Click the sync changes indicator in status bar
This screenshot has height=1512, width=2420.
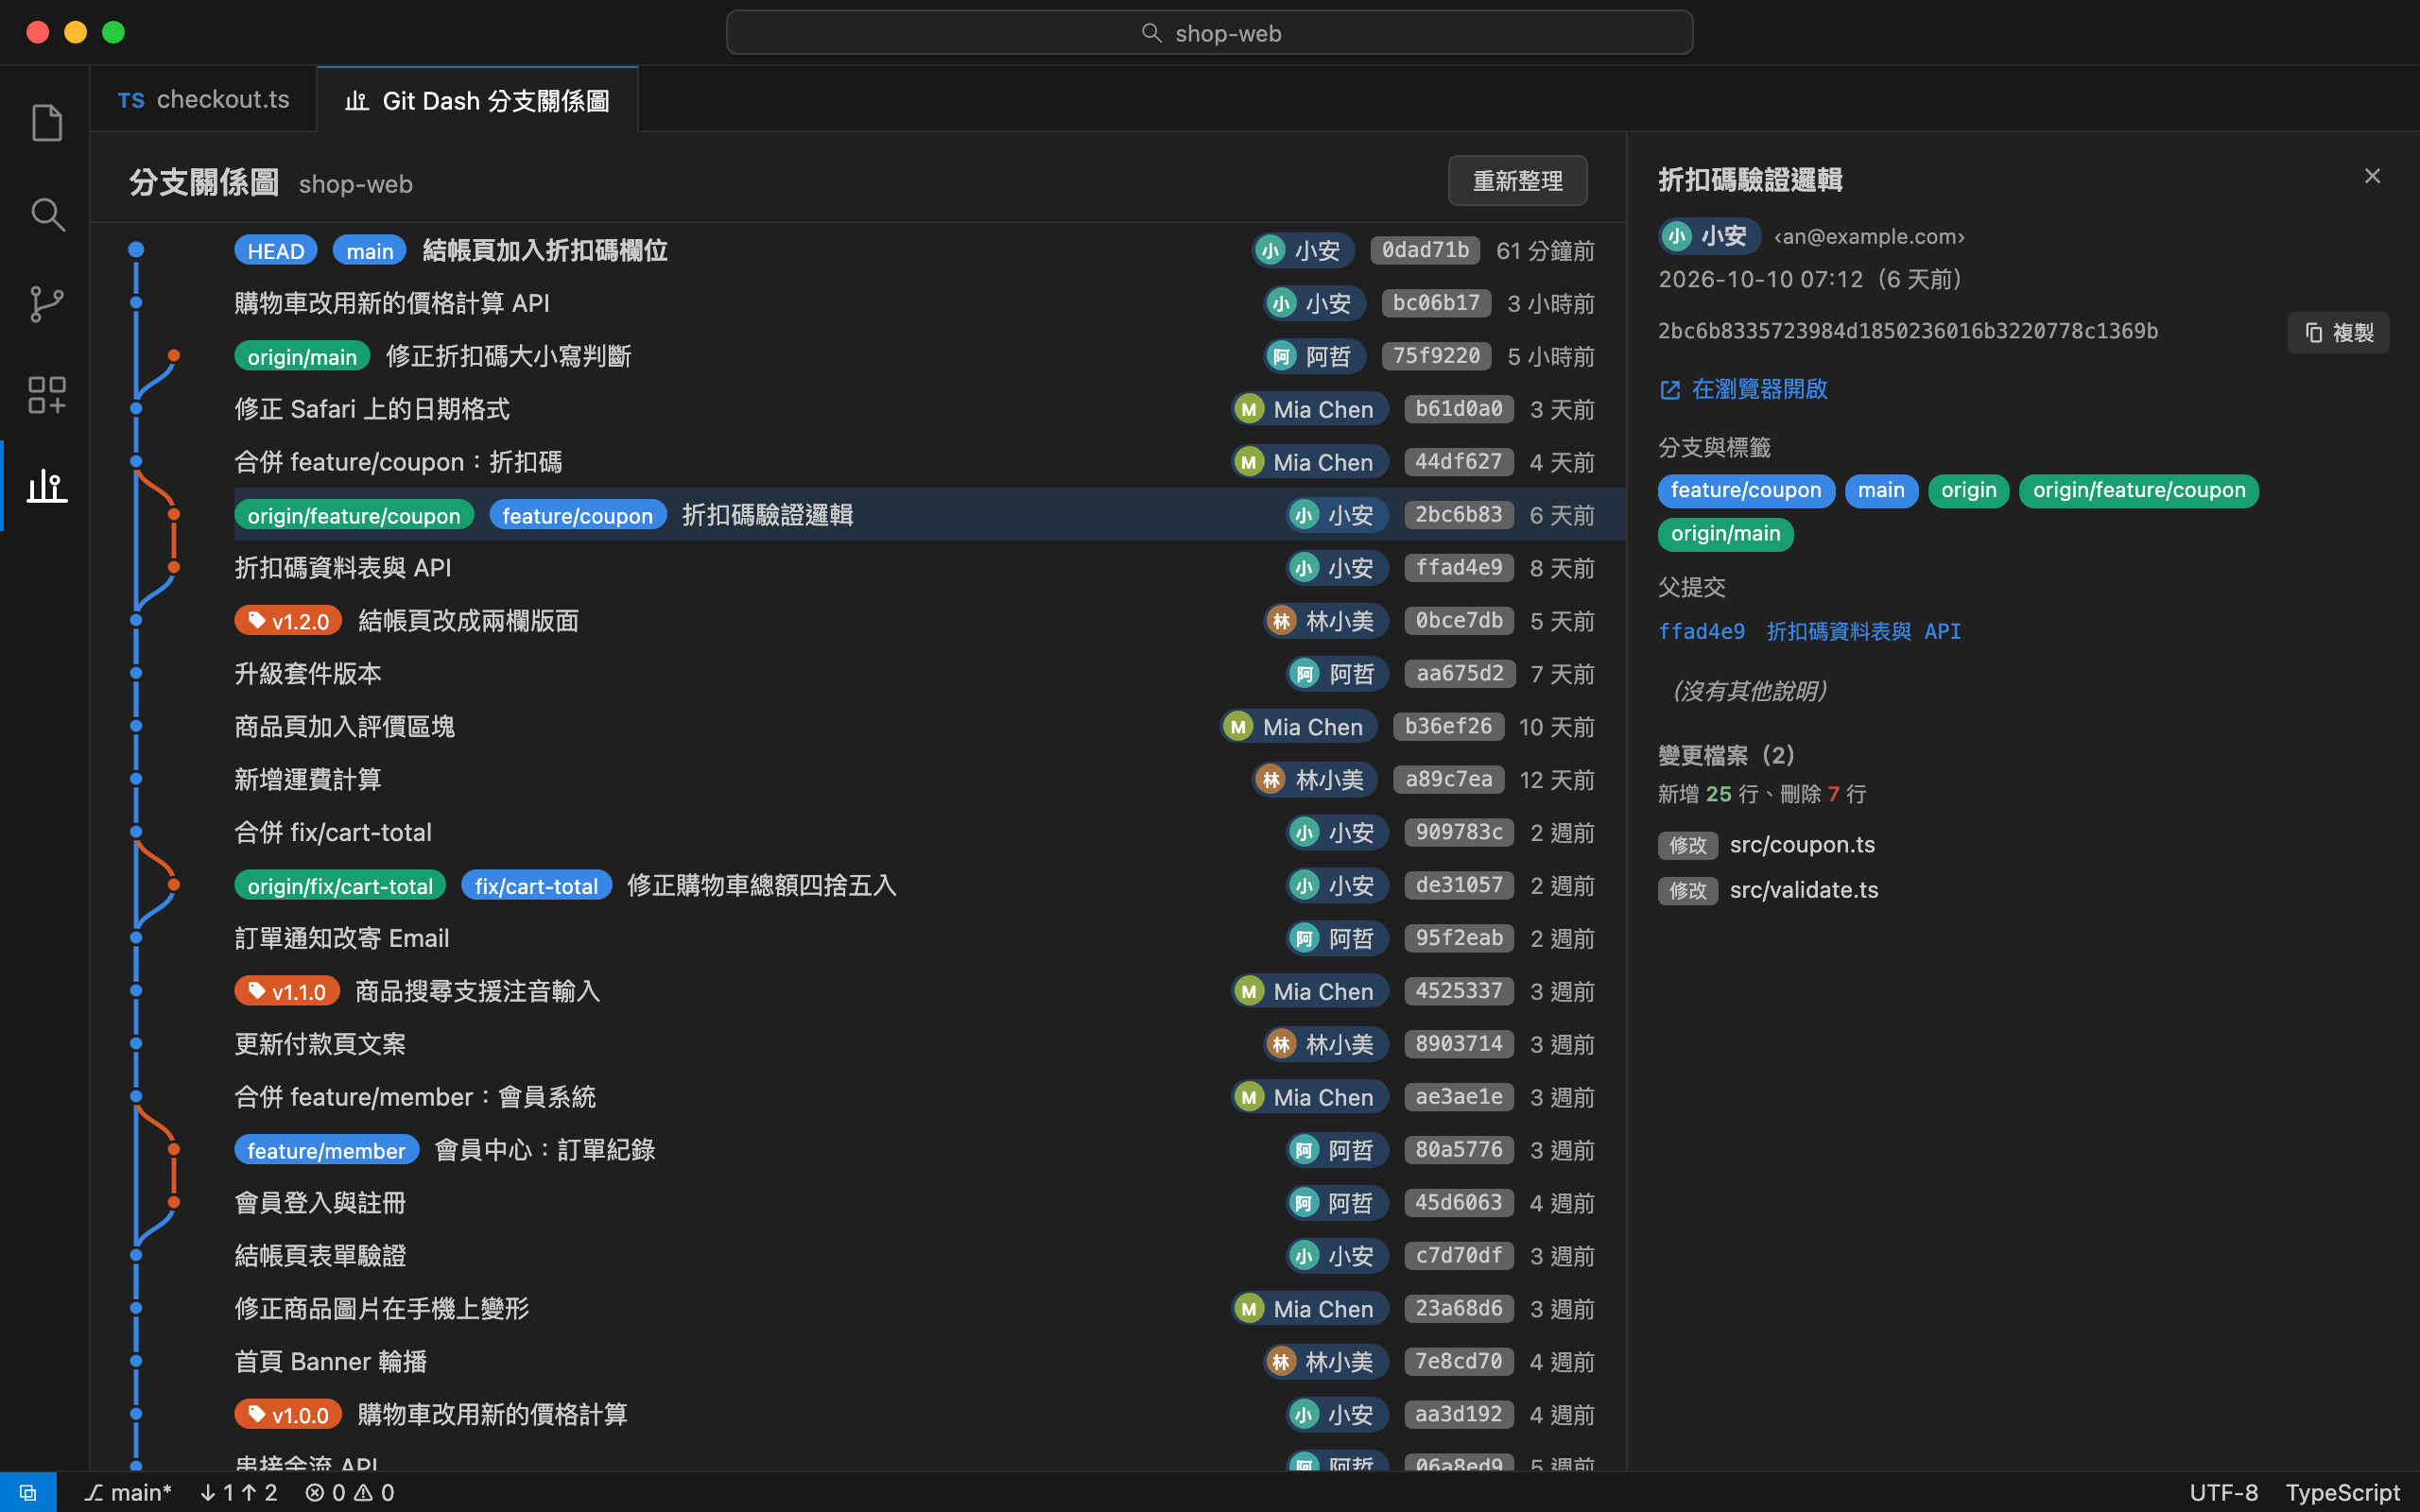[238, 1492]
